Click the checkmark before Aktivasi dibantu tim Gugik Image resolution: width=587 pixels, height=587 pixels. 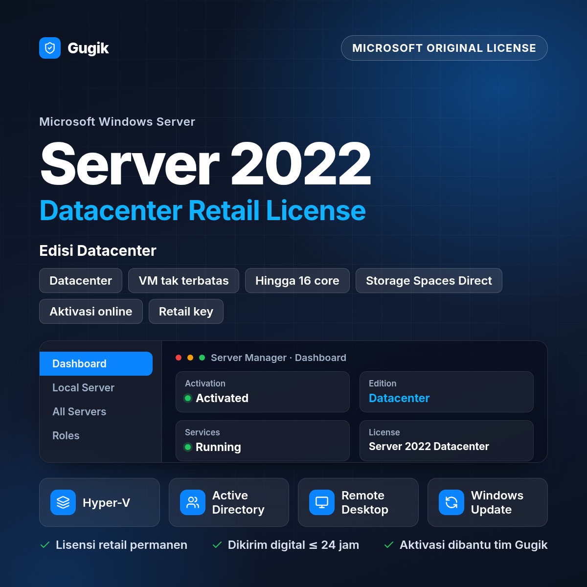pos(389,545)
